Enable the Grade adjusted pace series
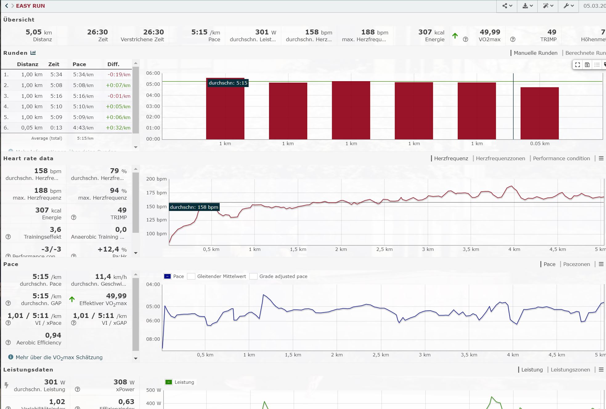Screen dimensions: 606x409 (x=253, y=276)
